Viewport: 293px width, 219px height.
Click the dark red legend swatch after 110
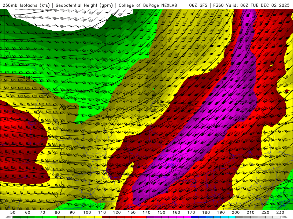point(105,217)
